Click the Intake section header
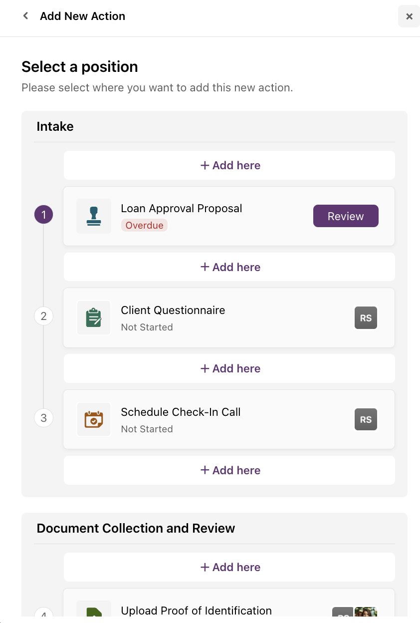The width and height of the screenshot is (420, 623). [x=55, y=126]
